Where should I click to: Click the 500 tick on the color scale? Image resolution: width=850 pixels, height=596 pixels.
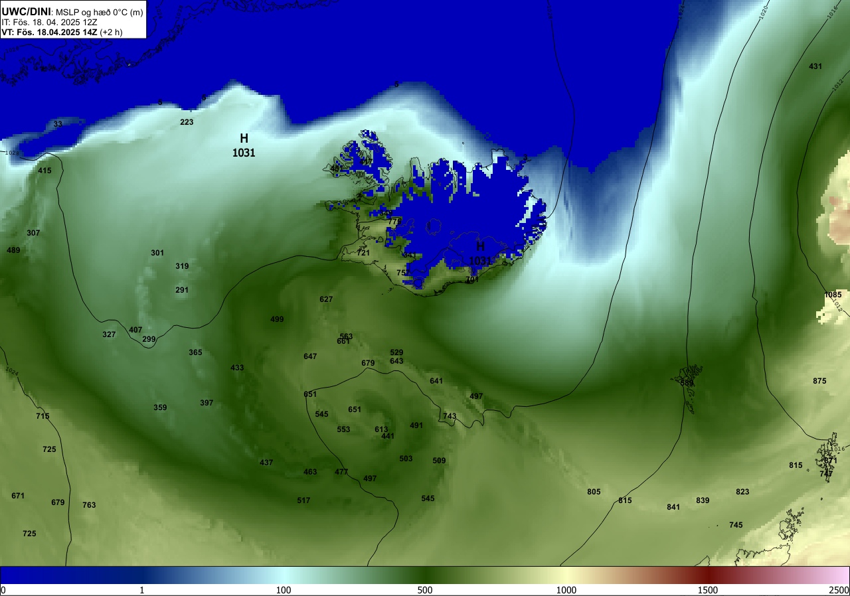coord(425,590)
